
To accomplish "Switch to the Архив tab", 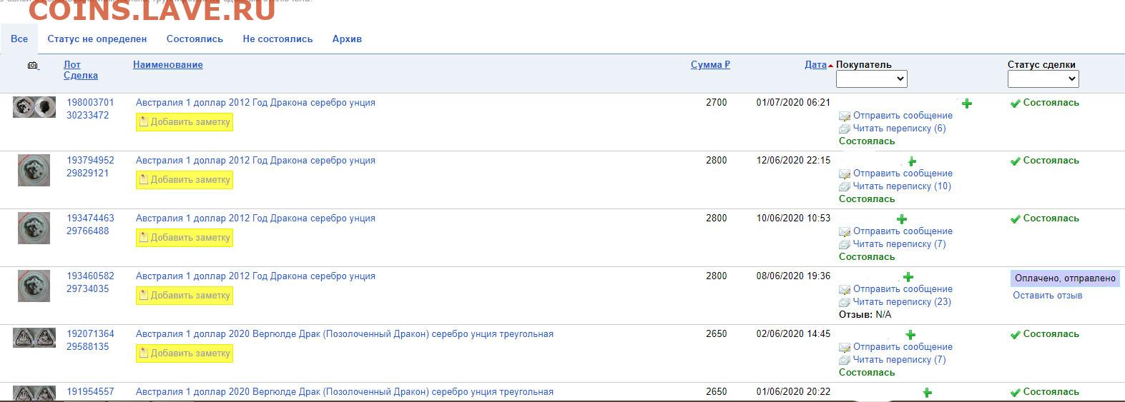I will point(347,39).
